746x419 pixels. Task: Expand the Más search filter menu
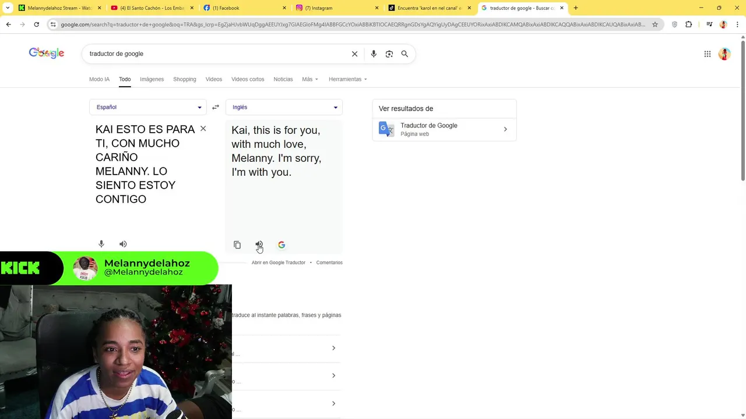point(310,79)
